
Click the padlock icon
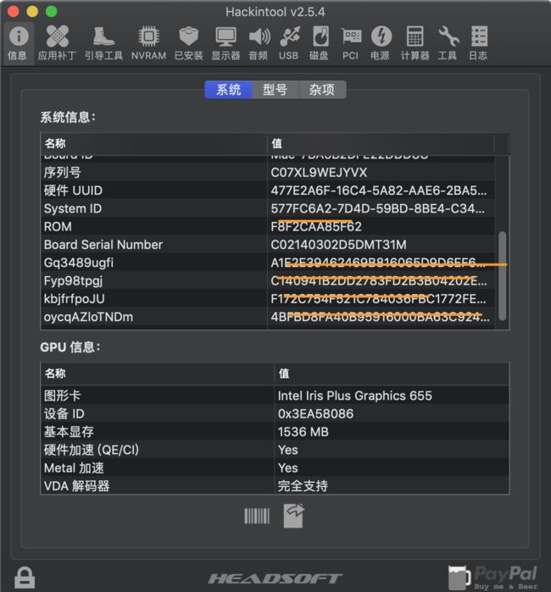coord(25,578)
